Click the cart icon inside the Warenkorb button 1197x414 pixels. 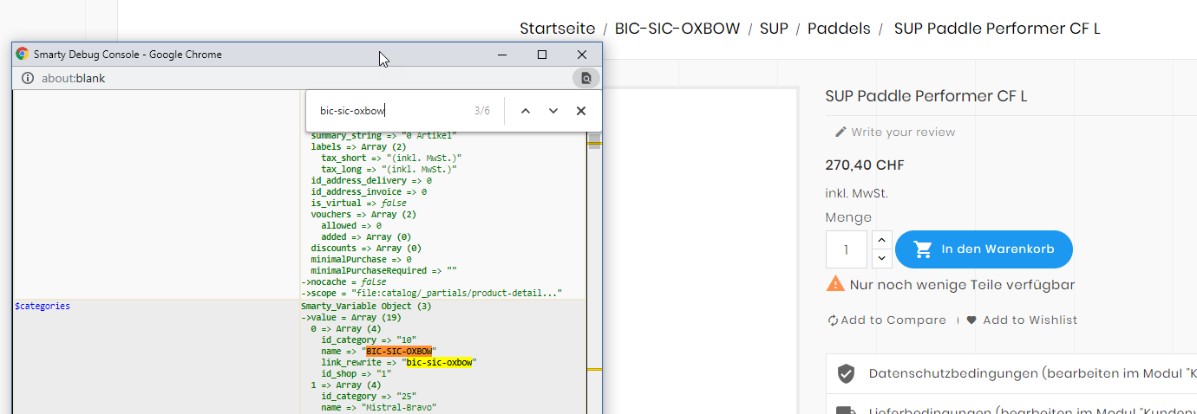point(922,249)
